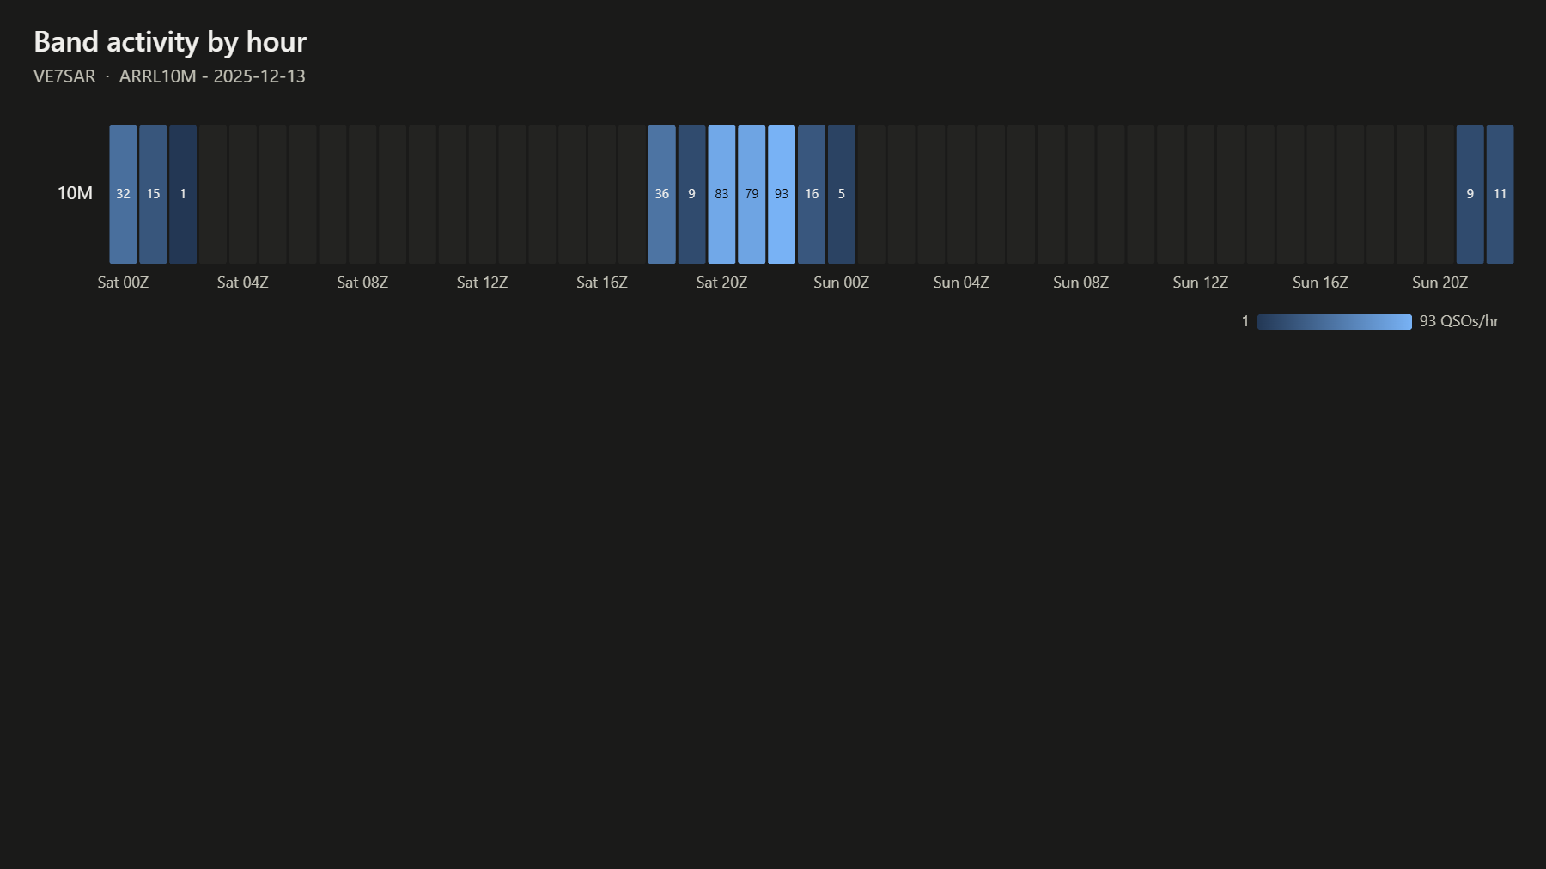Click the 'ARRL10M - 2025-12-13' subtitle text
1546x869 pixels.
212,76
